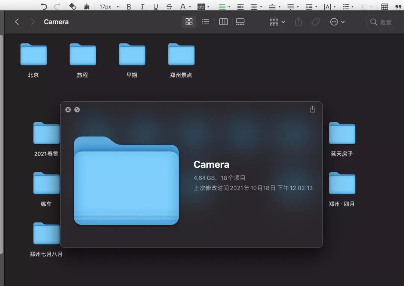This screenshot has width=404, height=286.
Task: Click the font color A button
Action: (x=183, y=7)
